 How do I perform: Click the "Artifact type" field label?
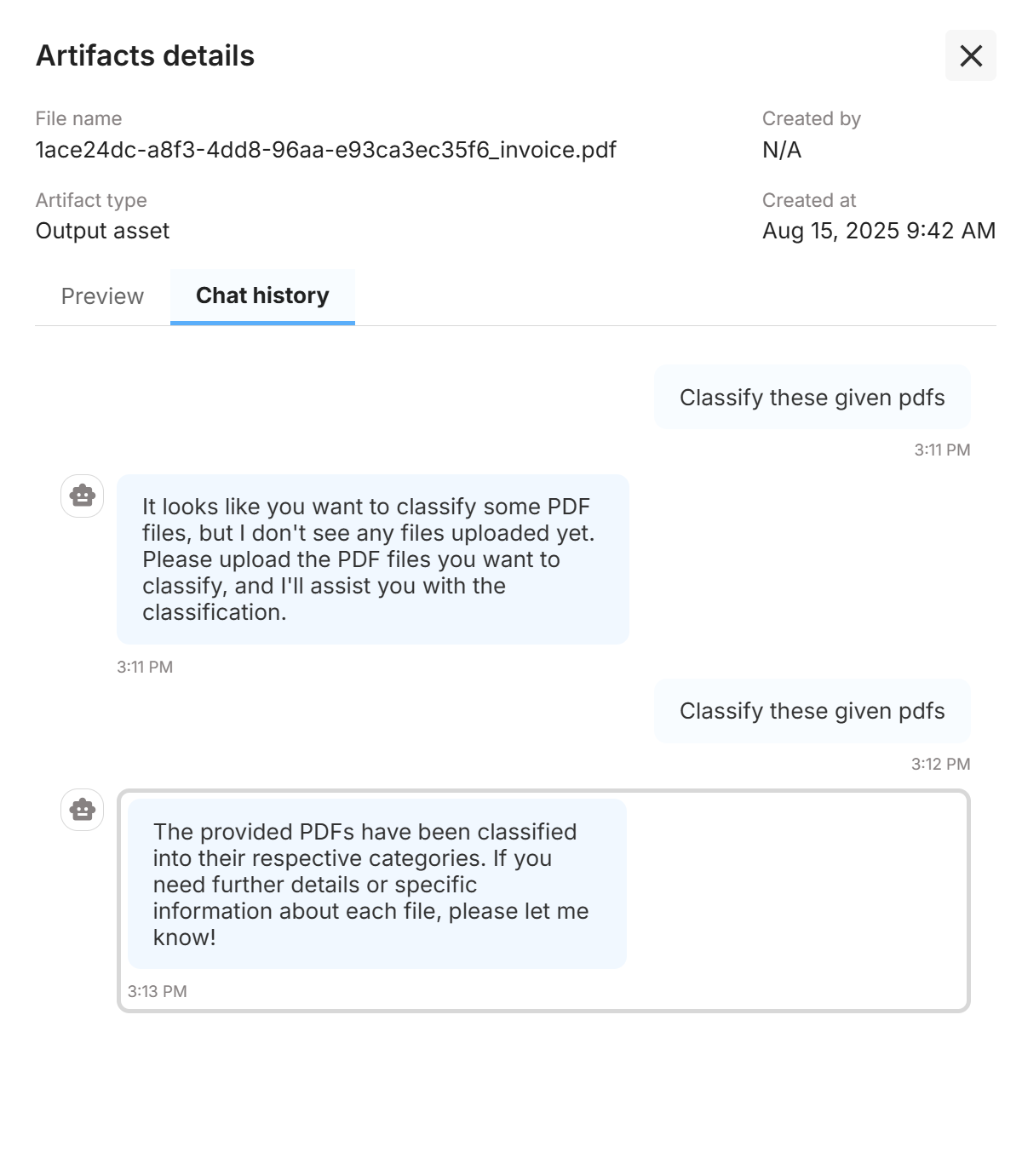pyautogui.click(x=91, y=200)
